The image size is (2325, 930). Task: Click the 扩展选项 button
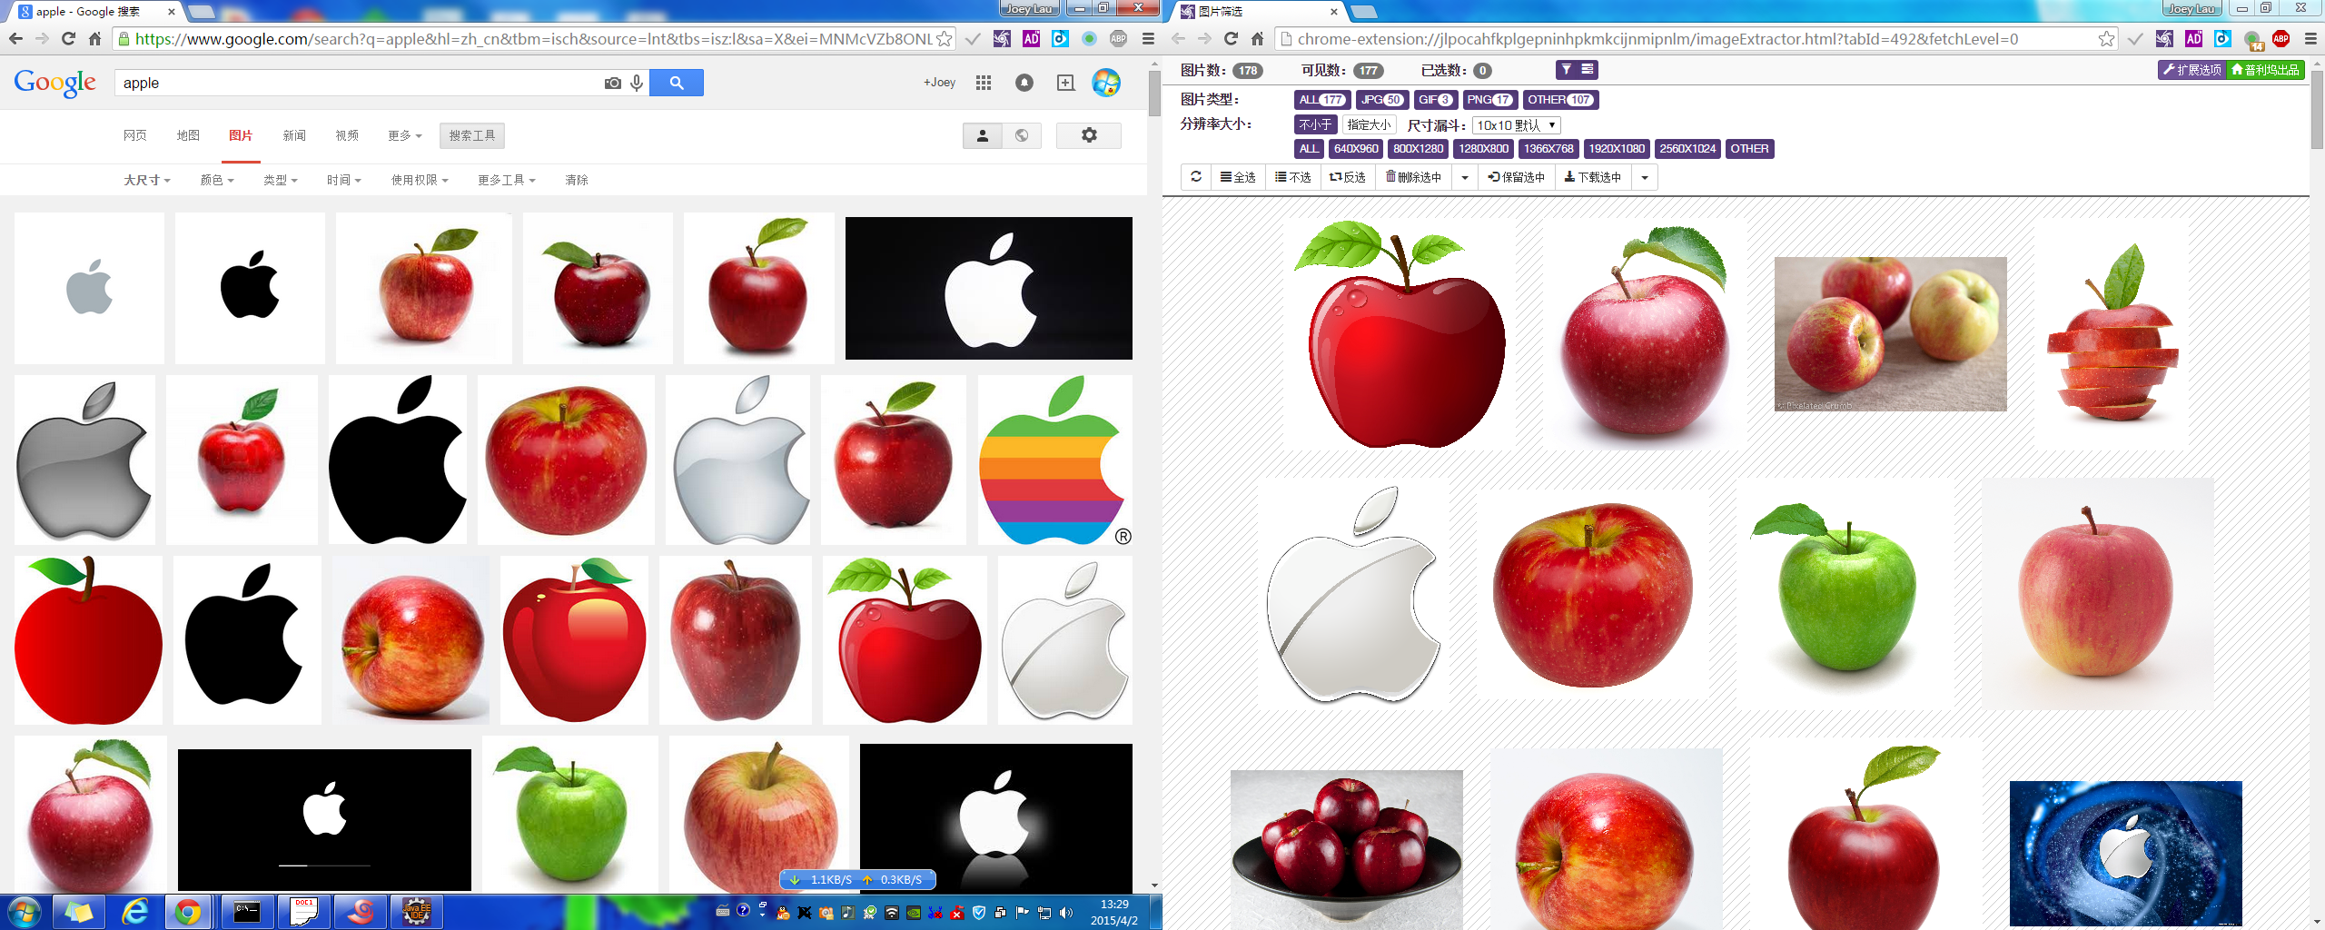coord(2192,70)
